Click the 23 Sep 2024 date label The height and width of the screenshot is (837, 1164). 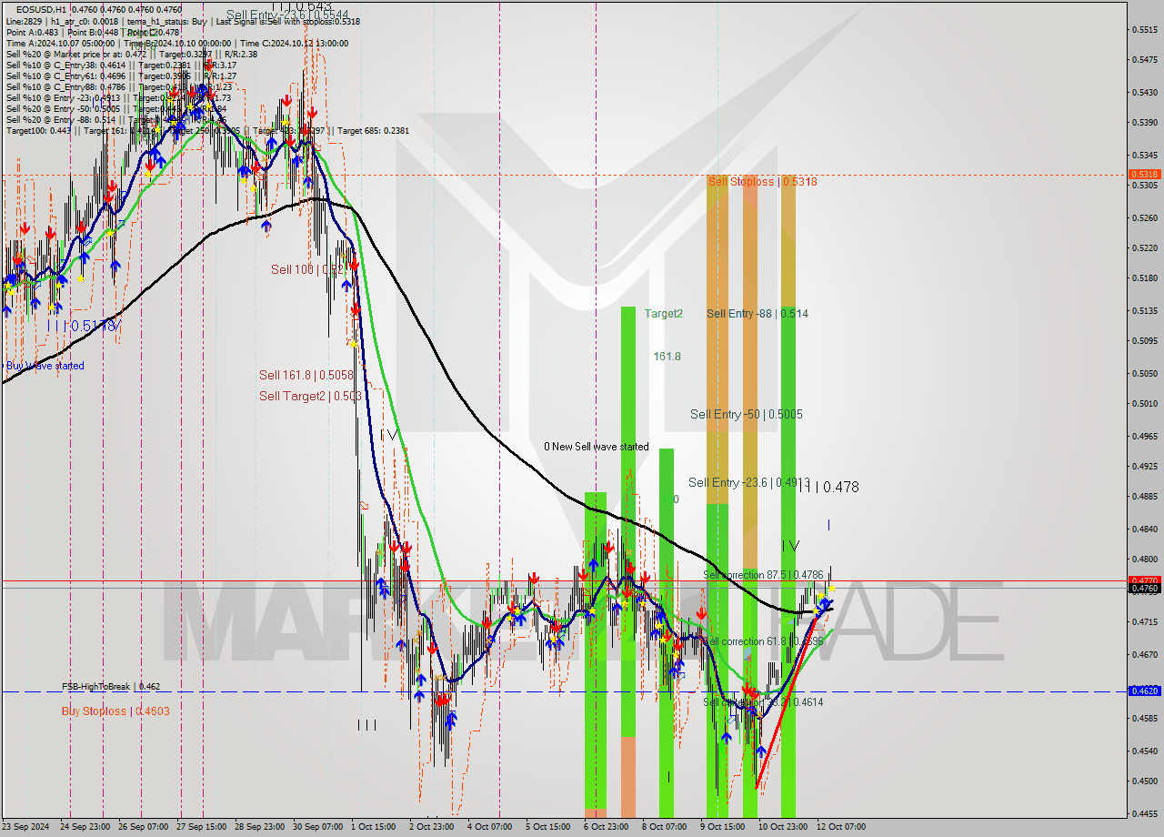(x=26, y=827)
